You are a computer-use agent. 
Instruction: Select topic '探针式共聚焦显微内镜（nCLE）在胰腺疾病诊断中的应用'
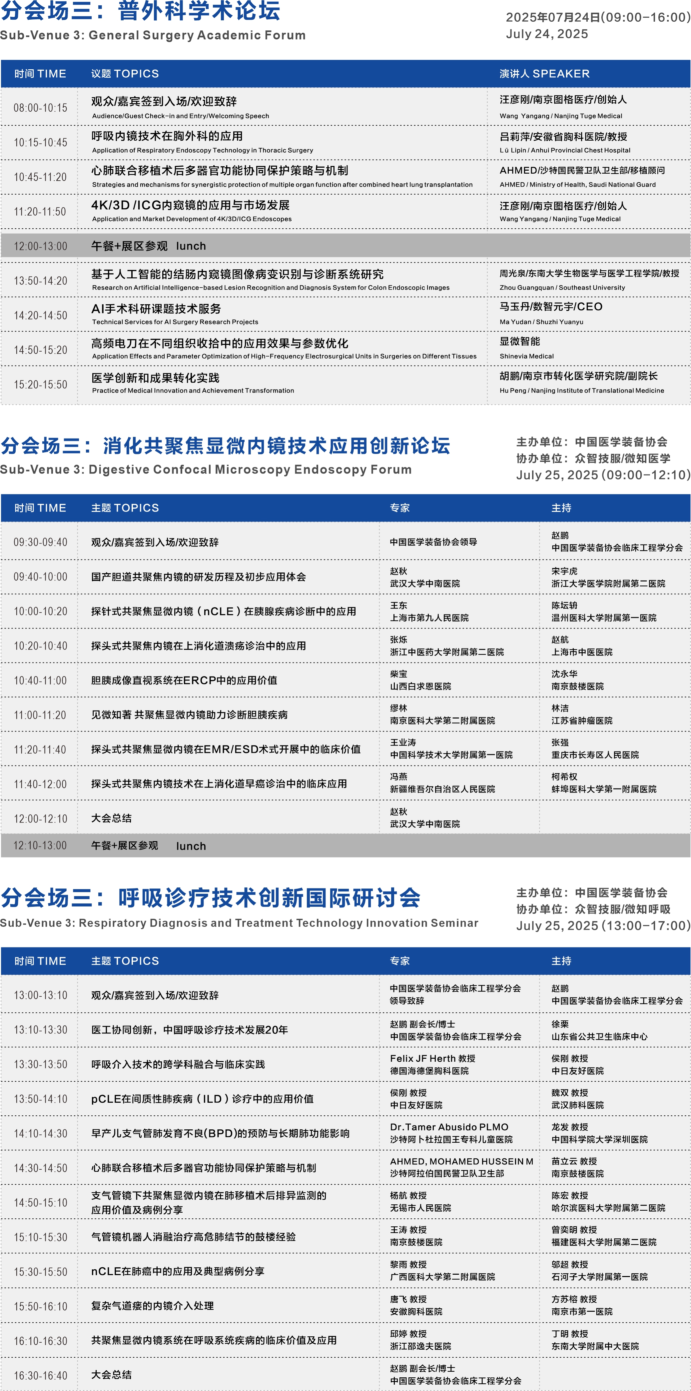tap(224, 611)
